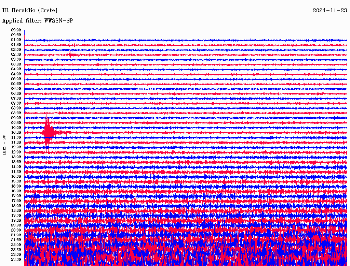The image size is (350, 266).
Task: Select the 10:30 time label
Action: coord(16,133)
